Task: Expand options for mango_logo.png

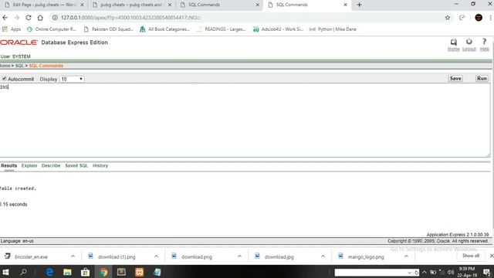Action: (x=406, y=256)
